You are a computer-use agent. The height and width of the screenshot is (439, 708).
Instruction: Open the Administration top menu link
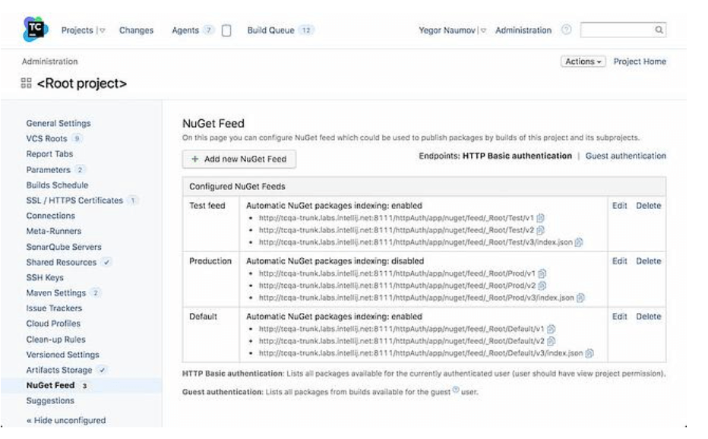pos(523,30)
